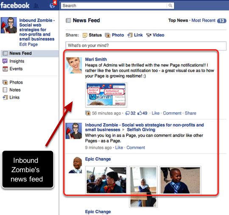Click the Edit Page link
Screen dimensions: 229x215
29,45
